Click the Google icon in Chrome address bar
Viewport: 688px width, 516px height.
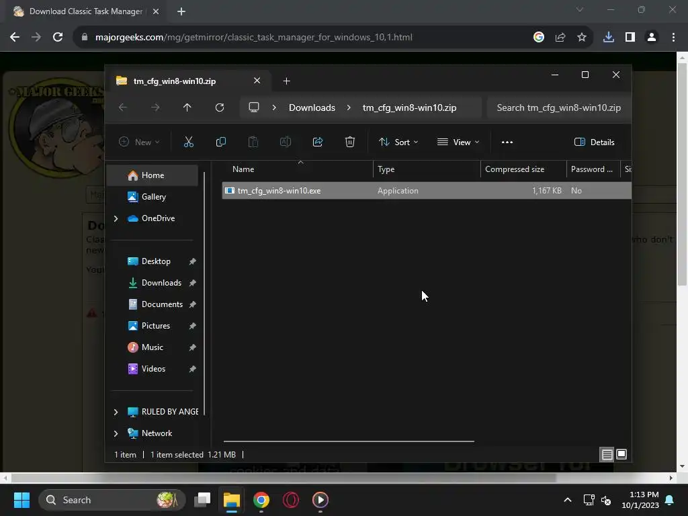tap(539, 38)
